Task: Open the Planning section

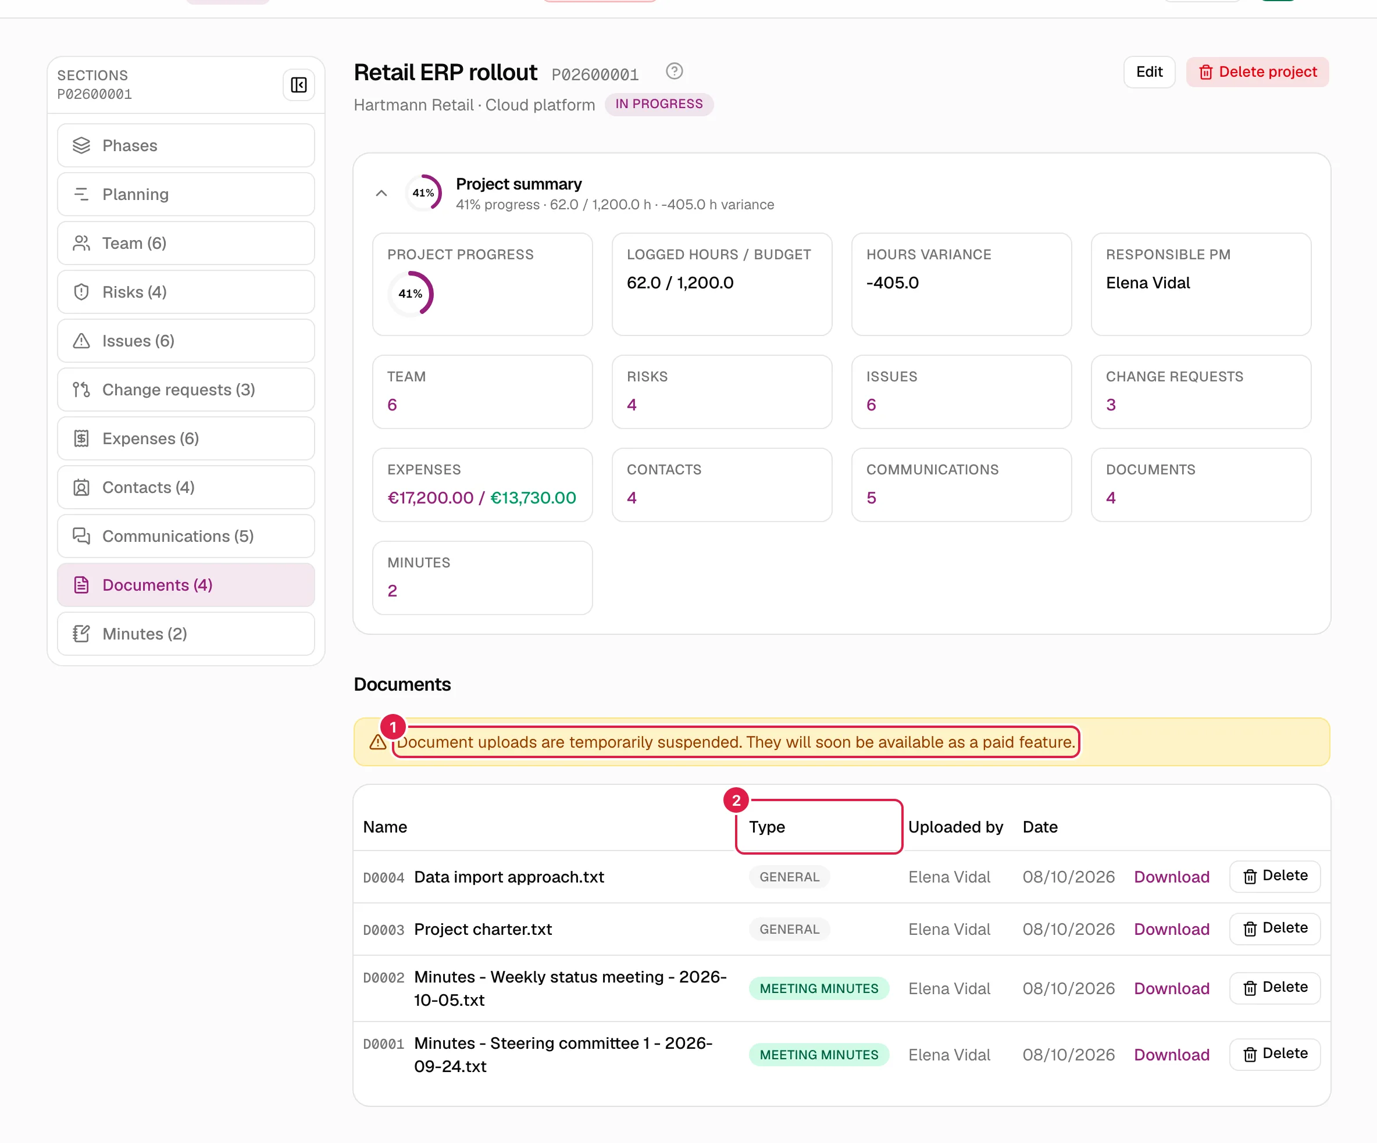Action: (x=185, y=194)
